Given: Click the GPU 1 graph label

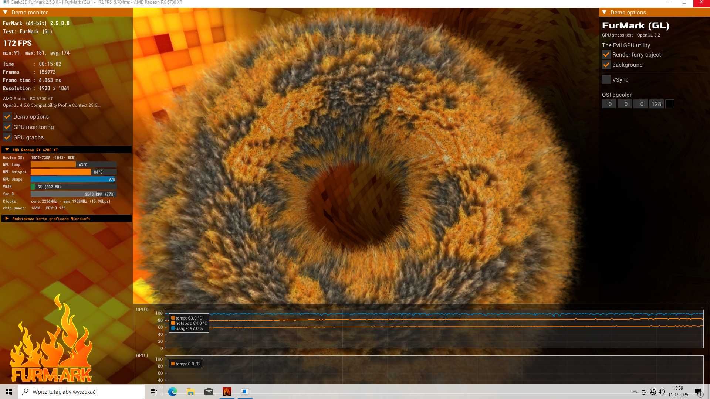Looking at the screenshot, I should point(142,355).
